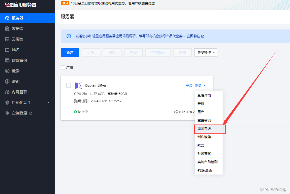Screen dimensions: 290x194
Task: Open 数据库 in the sidebar
Action: click(x=28, y=29)
